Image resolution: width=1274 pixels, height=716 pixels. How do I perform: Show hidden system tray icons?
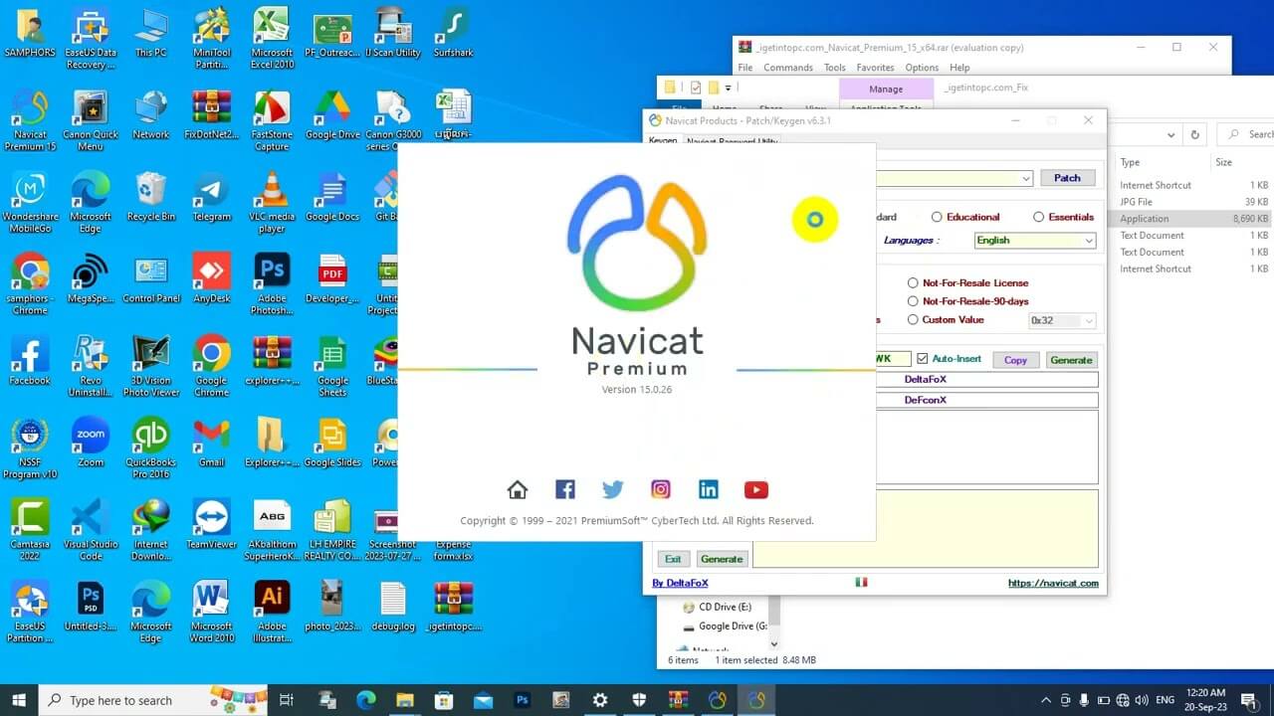[x=1045, y=700]
